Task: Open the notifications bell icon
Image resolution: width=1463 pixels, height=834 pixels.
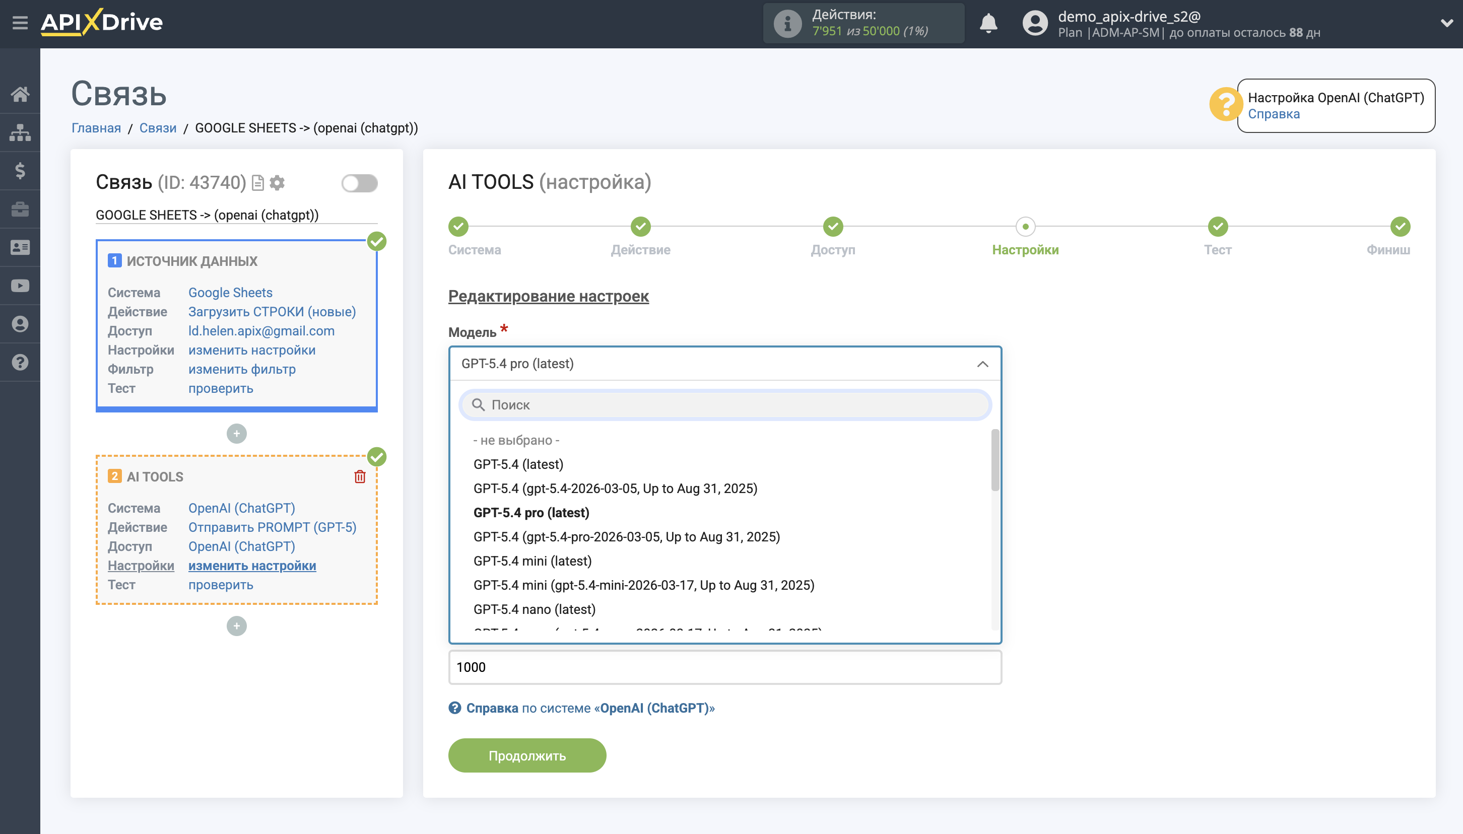Action: pyautogui.click(x=990, y=23)
